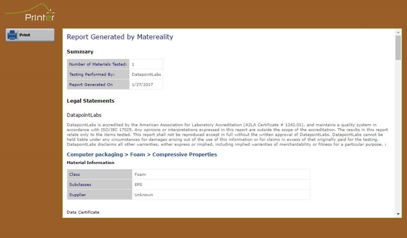Click the 1/27/2017 report date cell
The height and width of the screenshot is (238, 407).
coord(146,85)
